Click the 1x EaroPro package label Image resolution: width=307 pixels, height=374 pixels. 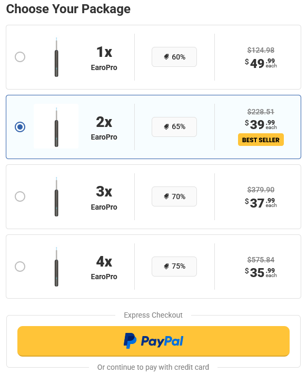[104, 58]
